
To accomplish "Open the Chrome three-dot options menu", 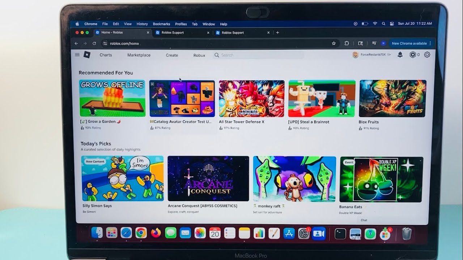I will [x=430, y=43].
